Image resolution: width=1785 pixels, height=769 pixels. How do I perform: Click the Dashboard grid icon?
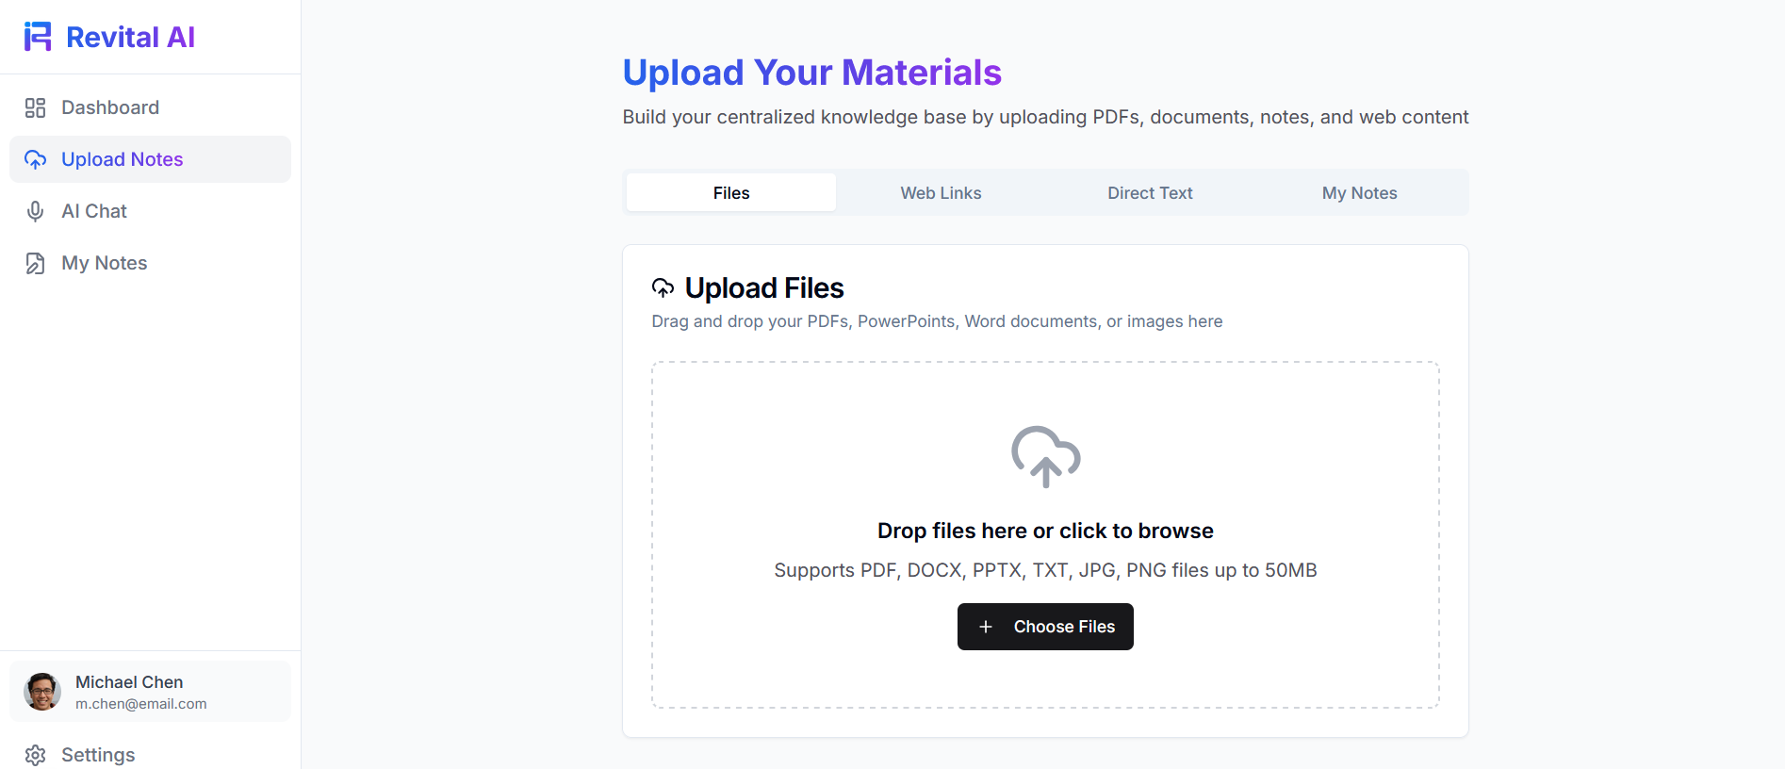click(36, 107)
